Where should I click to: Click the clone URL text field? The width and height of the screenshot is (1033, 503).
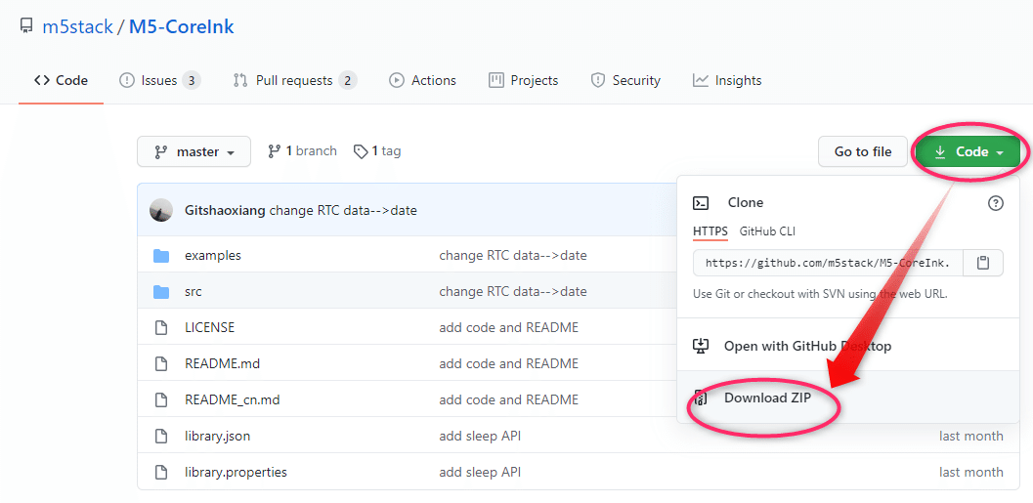828,263
